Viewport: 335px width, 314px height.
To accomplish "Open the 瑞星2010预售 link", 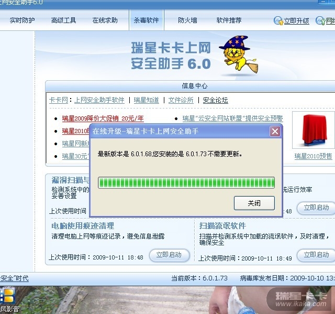I will (x=313, y=156).
